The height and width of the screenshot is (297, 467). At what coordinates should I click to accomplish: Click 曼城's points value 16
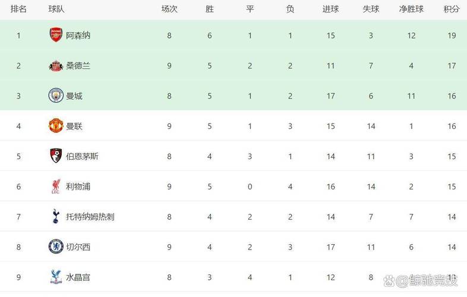[451, 96]
